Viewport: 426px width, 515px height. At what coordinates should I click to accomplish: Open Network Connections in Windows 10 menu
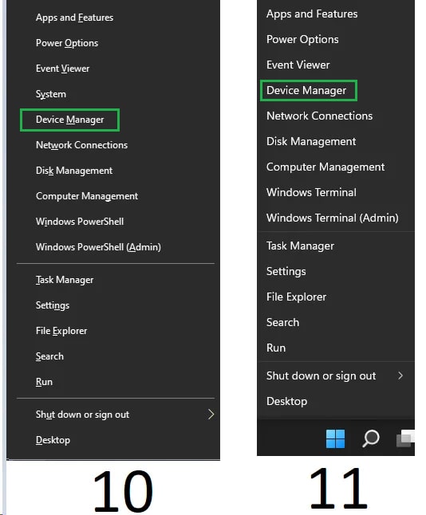(x=81, y=145)
